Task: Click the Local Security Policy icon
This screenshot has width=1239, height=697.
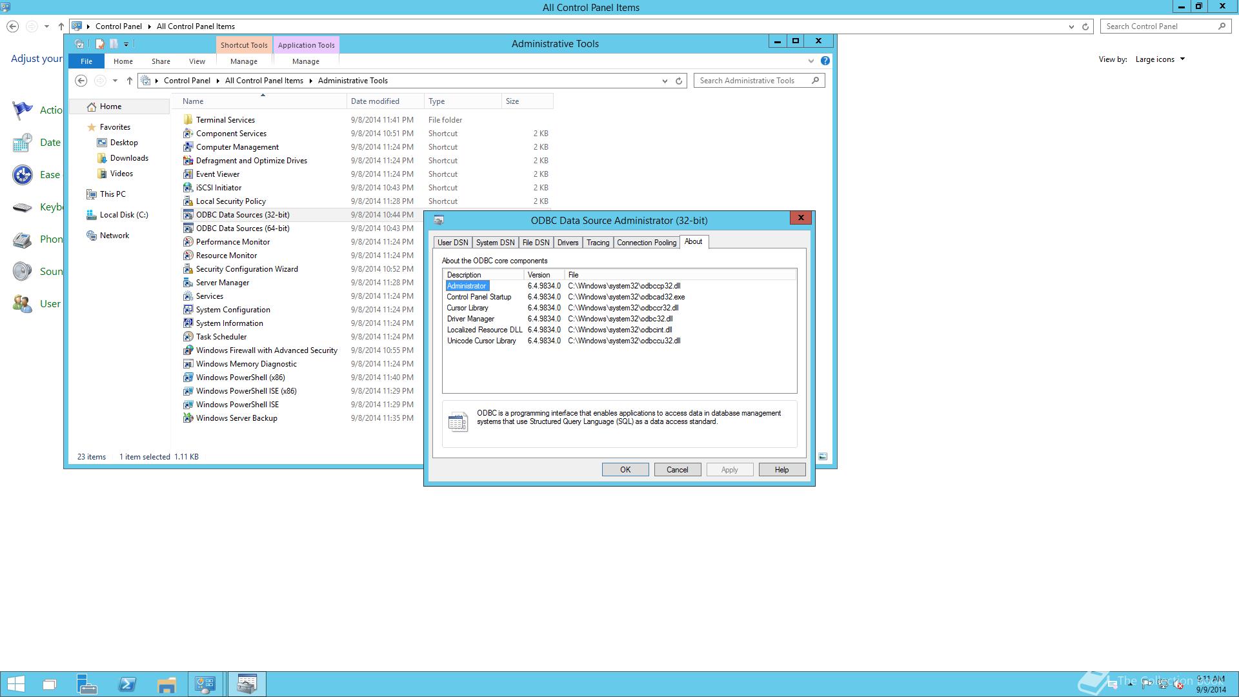Action: pos(188,201)
